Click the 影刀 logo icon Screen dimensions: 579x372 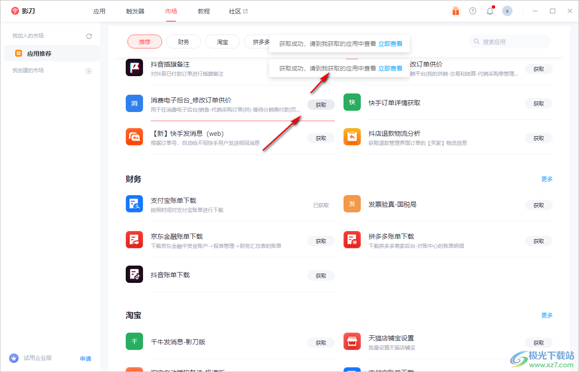point(15,11)
